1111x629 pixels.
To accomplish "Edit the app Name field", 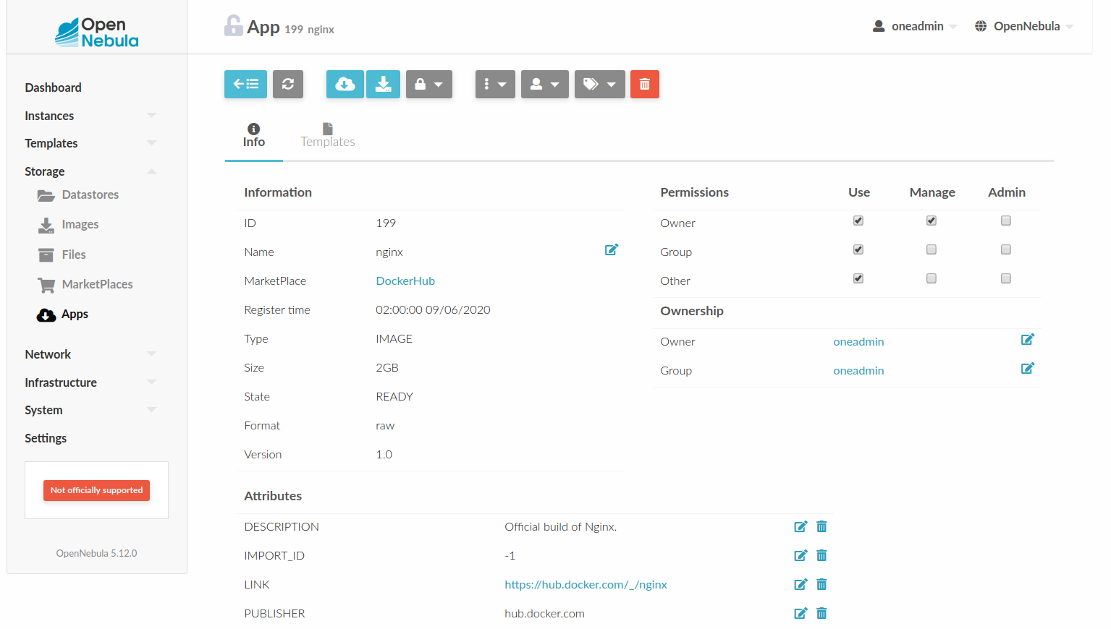I will click(x=612, y=249).
